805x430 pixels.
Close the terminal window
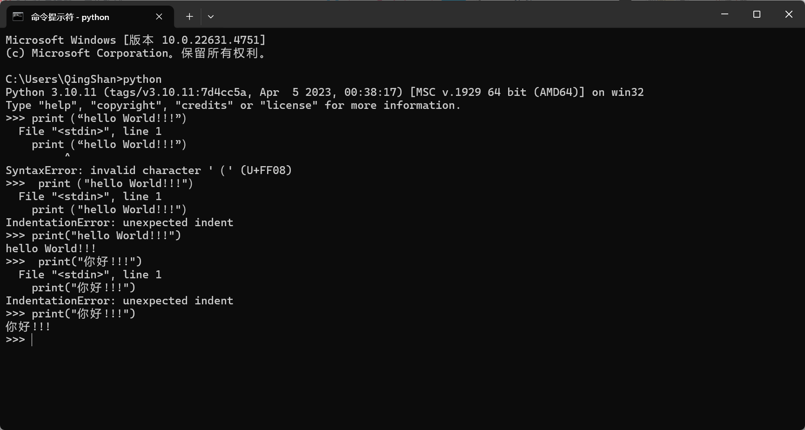[789, 14]
